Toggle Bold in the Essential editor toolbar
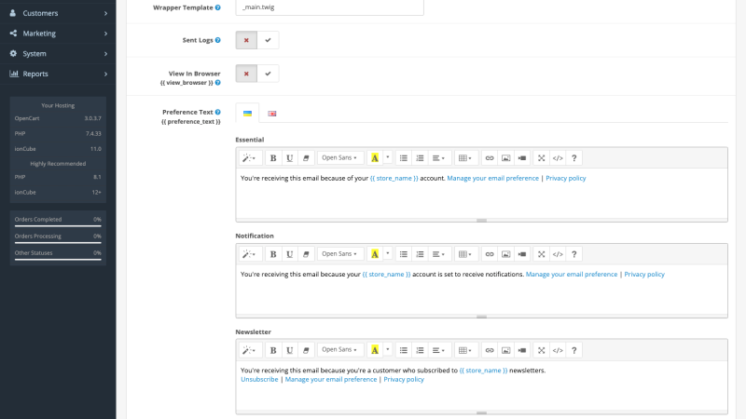This screenshot has height=419, width=746. click(273, 158)
